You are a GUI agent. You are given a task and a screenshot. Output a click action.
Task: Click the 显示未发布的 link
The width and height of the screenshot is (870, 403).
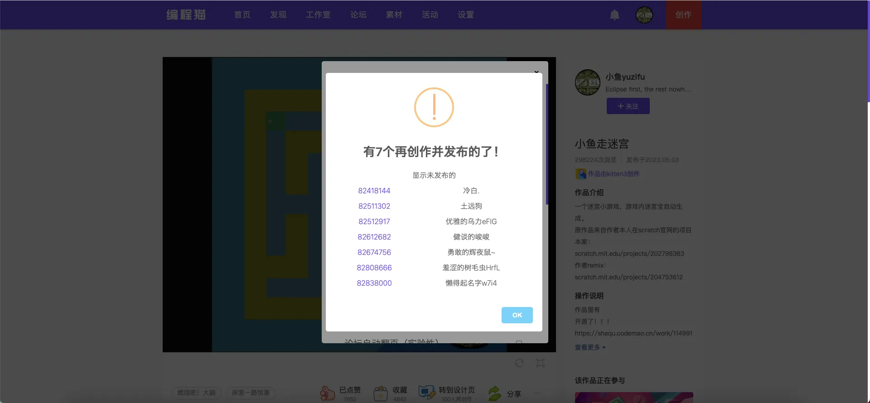click(x=434, y=175)
